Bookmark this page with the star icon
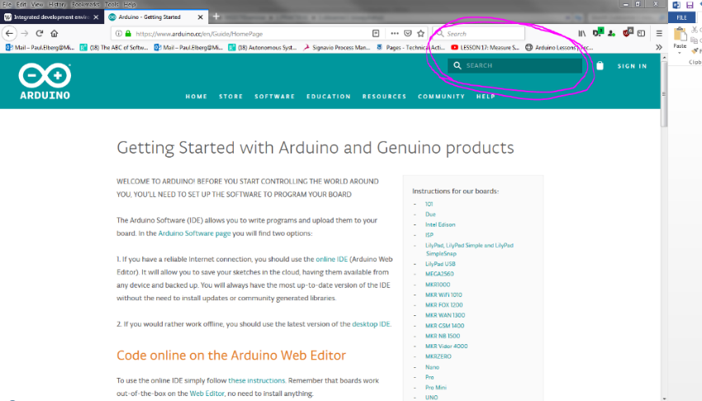This screenshot has height=401, width=702. (421, 34)
